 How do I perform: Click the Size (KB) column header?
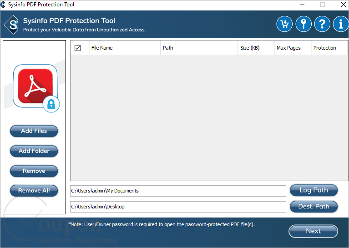[x=256, y=48]
